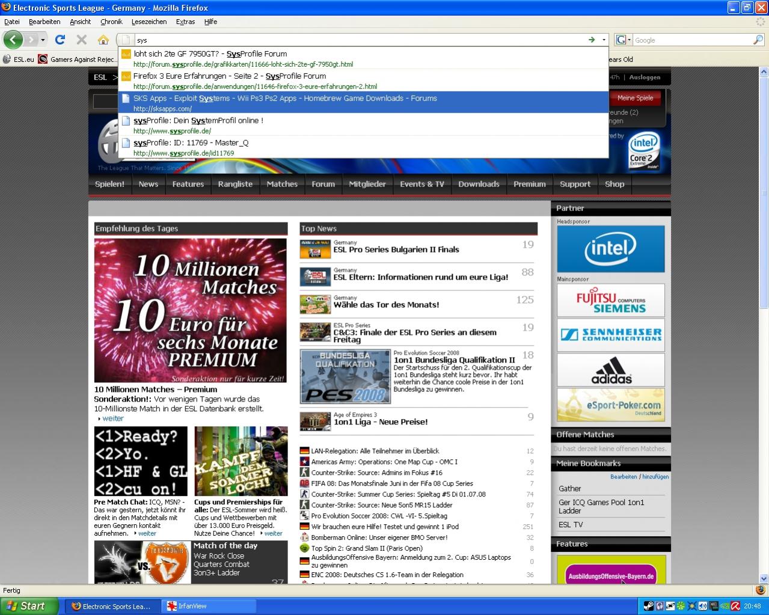
Task: Open the Spielen! nav tab
Action: point(109,185)
